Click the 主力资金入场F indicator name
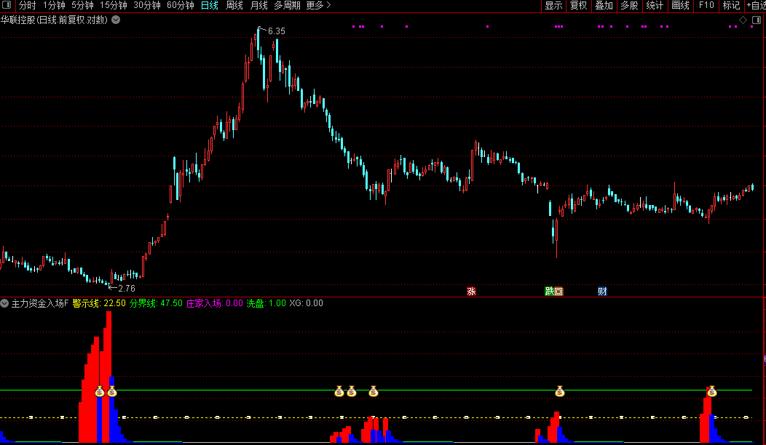 pos(40,303)
